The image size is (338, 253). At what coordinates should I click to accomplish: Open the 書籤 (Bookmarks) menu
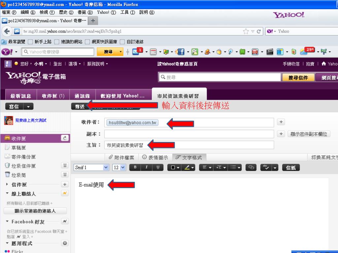tap(85, 12)
